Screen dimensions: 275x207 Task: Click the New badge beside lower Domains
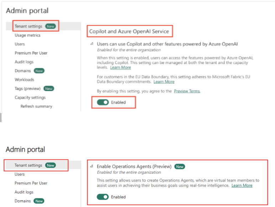tap(39, 201)
